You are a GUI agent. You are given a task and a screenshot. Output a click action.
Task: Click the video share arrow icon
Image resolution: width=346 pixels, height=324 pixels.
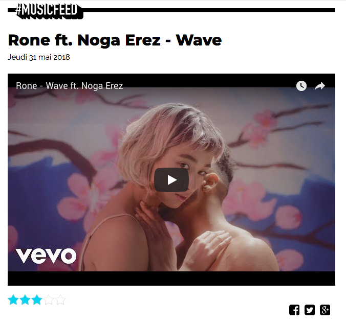tap(320, 86)
